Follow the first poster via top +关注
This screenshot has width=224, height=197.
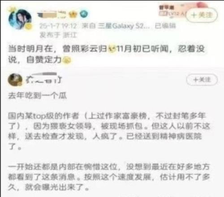(x=202, y=15)
